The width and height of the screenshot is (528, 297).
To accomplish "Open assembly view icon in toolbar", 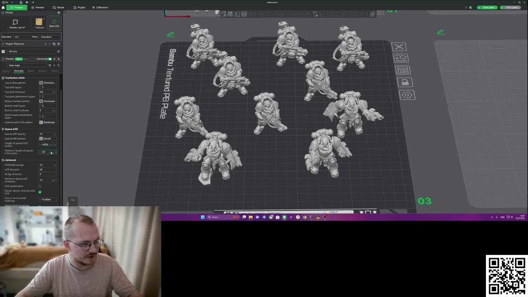I will point(372,14).
